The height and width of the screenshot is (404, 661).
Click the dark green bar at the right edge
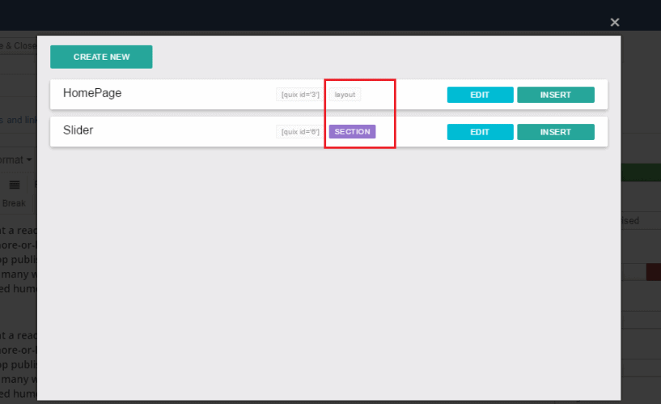coord(641,172)
